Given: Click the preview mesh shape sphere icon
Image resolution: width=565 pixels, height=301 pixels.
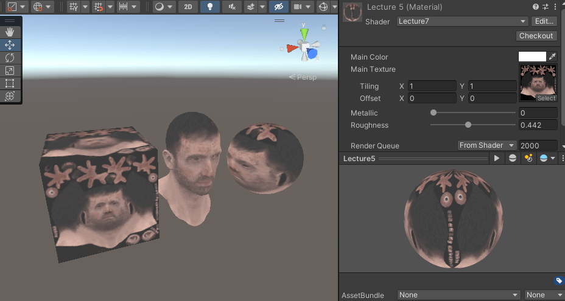Looking at the screenshot, I should click(513, 158).
